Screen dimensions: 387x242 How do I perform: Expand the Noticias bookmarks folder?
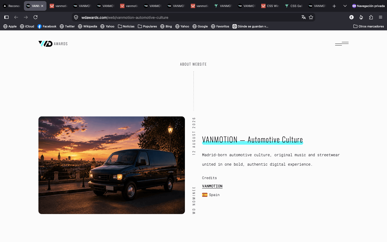click(x=126, y=26)
